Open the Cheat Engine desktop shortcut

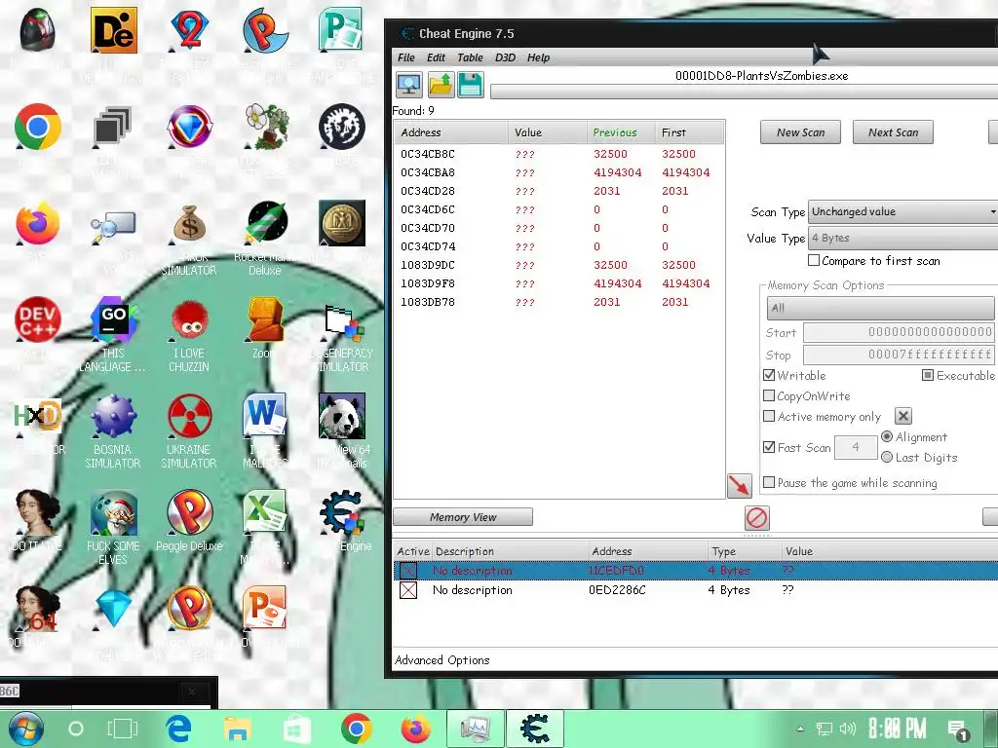click(x=342, y=512)
